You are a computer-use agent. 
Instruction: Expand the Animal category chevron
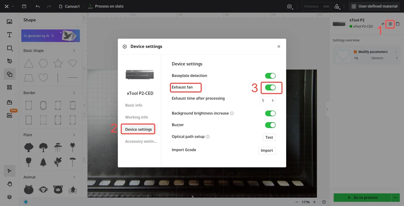tap(74, 177)
